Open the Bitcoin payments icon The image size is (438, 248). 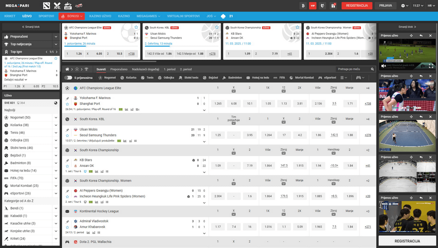303,6
